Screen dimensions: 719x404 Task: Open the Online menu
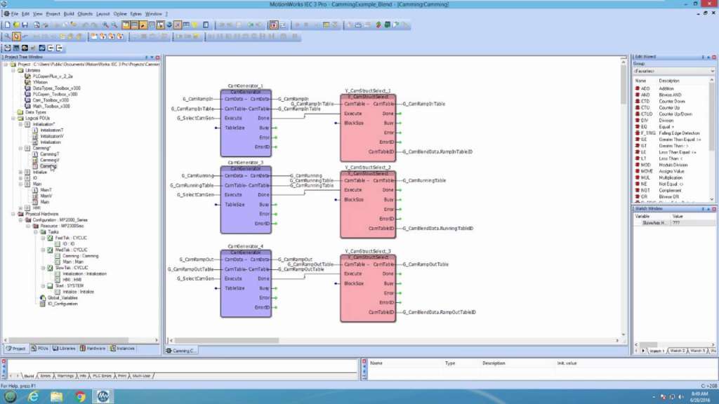click(x=119, y=14)
